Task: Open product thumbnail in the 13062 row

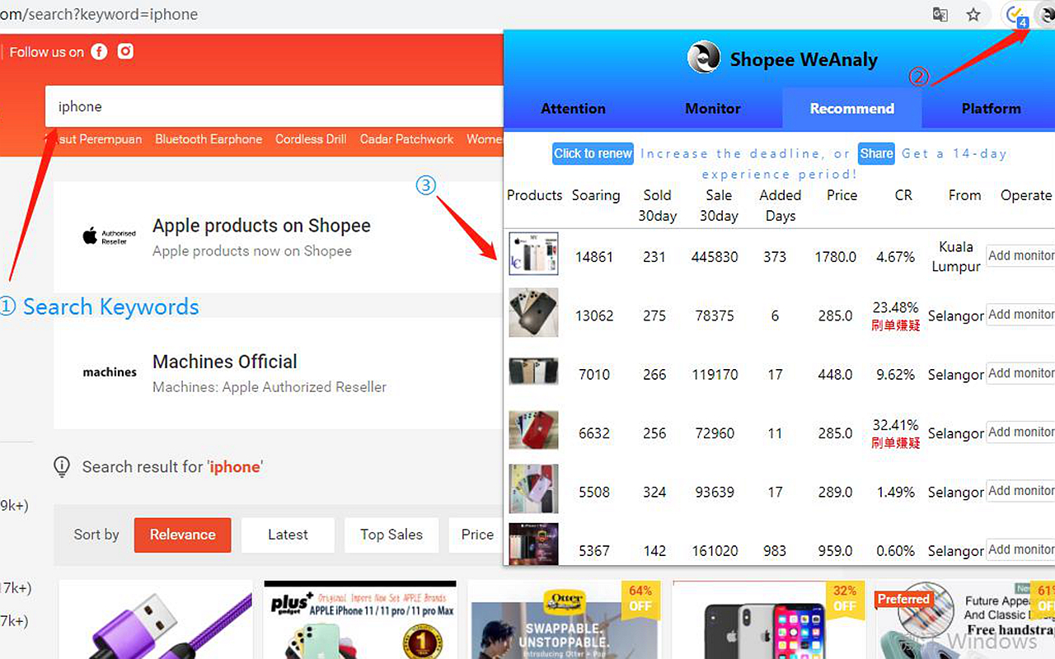Action: (x=533, y=312)
